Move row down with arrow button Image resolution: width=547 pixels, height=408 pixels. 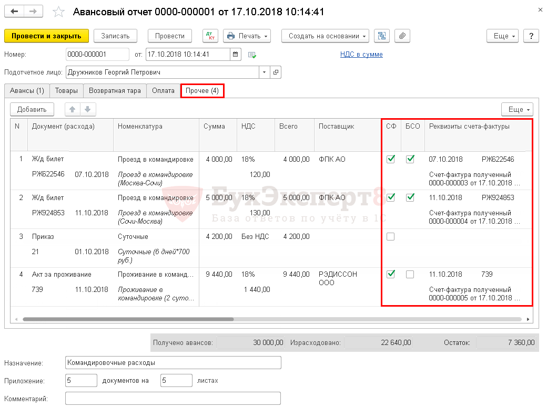[x=88, y=109]
